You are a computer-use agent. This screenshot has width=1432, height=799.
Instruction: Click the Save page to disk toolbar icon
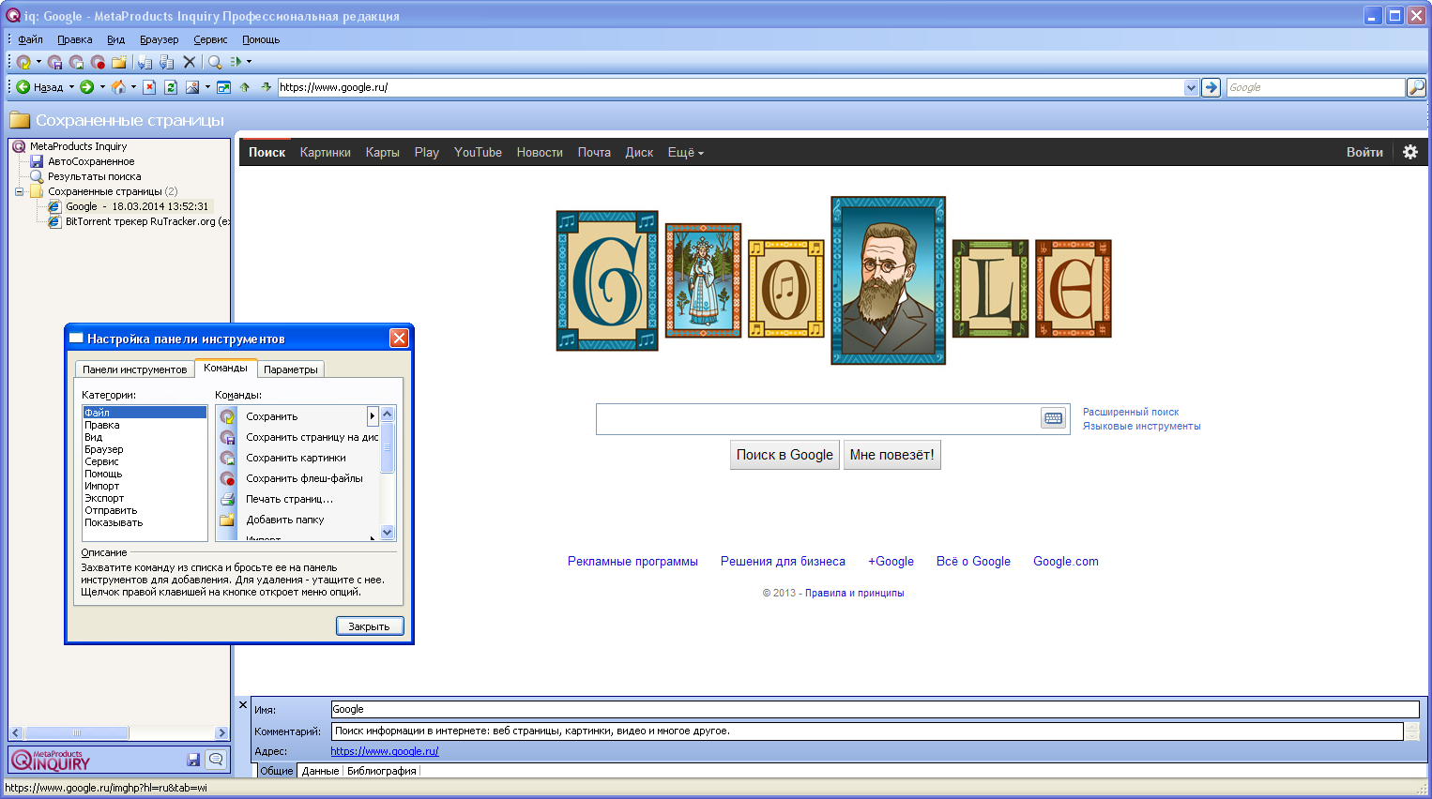pos(54,62)
